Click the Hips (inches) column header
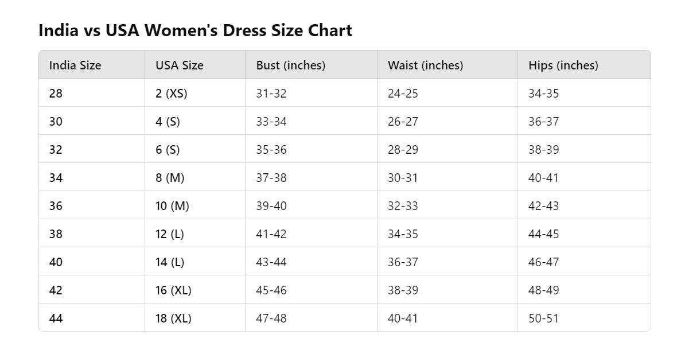 click(563, 65)
